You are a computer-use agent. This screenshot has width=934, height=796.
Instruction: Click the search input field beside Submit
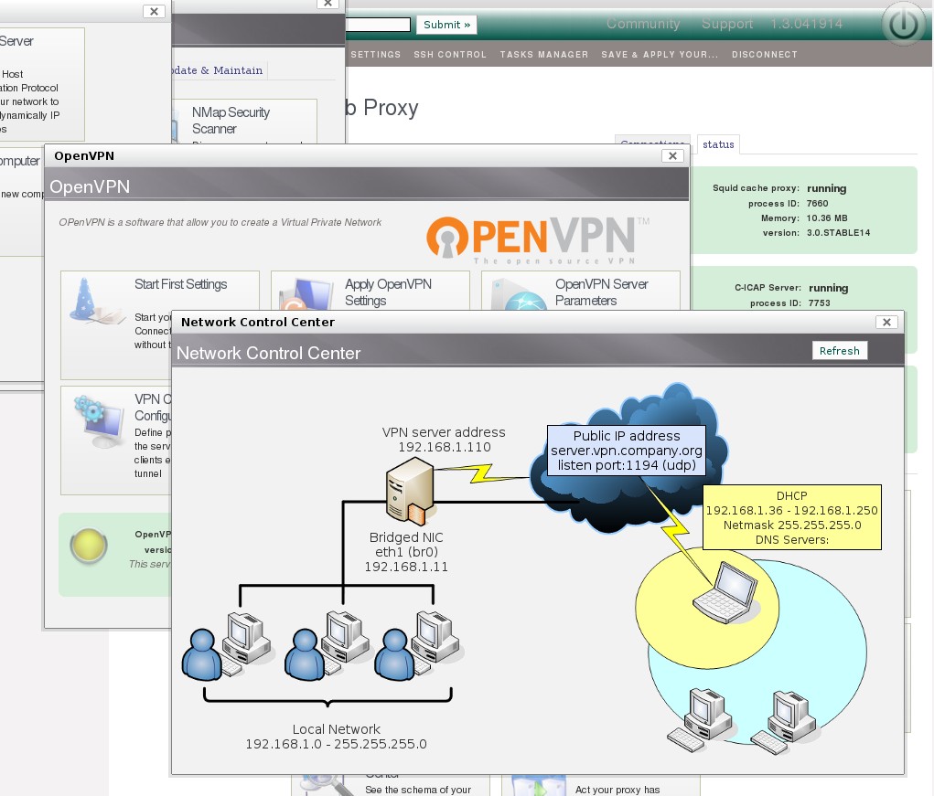pyautogui.click(x=378, y=25)
